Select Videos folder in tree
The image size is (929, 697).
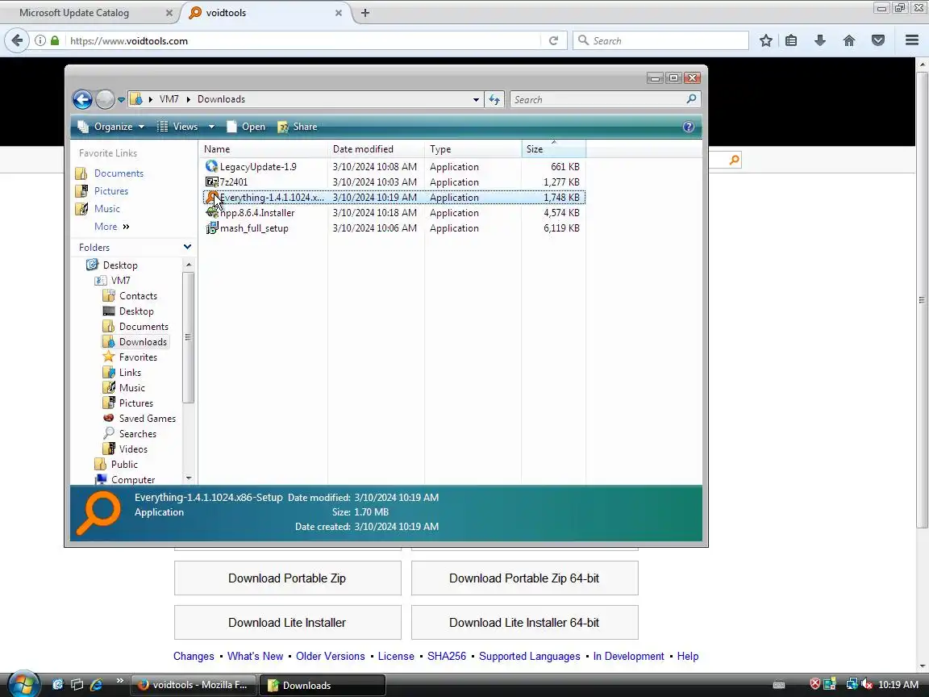pos(133,449)
